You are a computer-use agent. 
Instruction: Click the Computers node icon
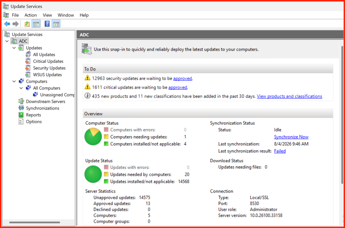21,81
